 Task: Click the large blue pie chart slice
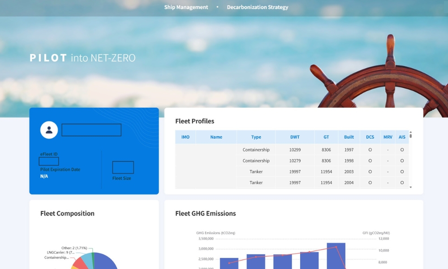coord(105,261)
